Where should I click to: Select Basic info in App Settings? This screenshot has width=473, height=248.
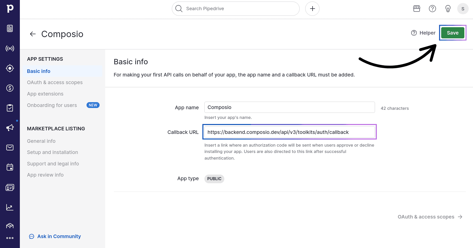[x=63, y=71]
